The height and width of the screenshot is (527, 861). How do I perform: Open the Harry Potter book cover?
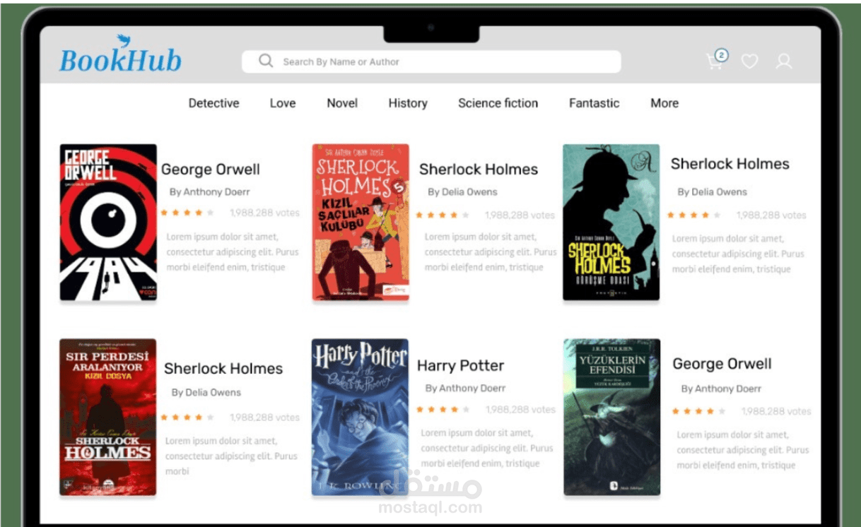tap(360, 417)
